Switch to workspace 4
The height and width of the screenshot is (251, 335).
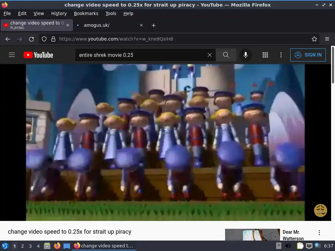pyautogui.click(x=38, y=246)
